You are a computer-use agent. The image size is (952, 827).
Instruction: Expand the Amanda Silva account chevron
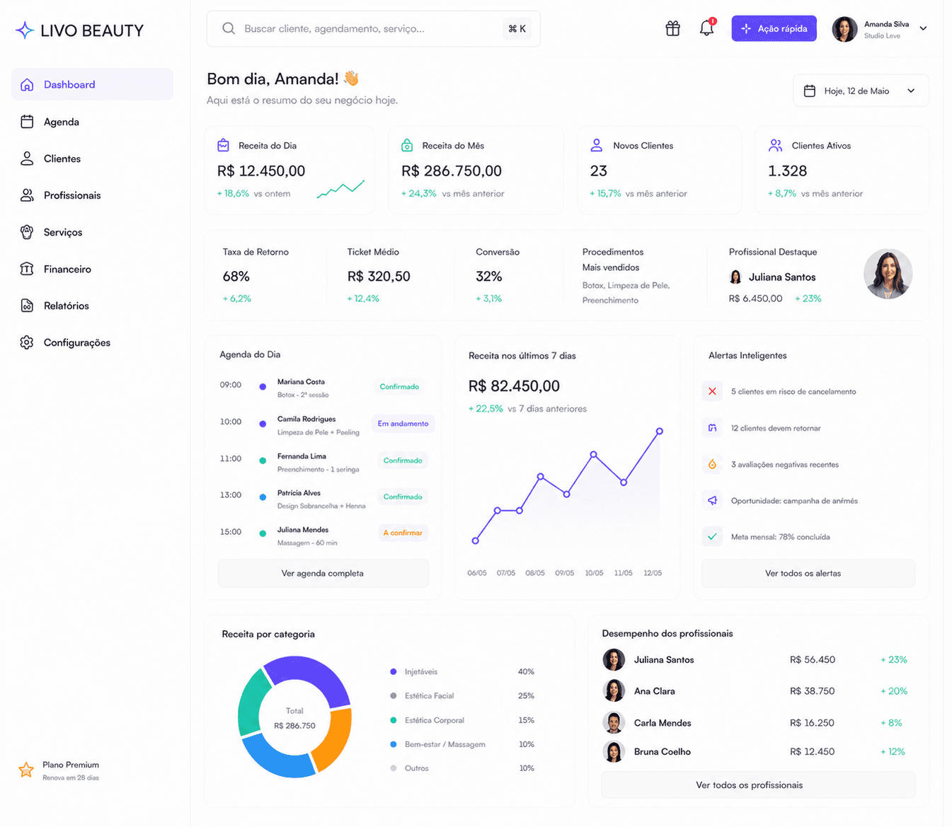coord(923,28)
